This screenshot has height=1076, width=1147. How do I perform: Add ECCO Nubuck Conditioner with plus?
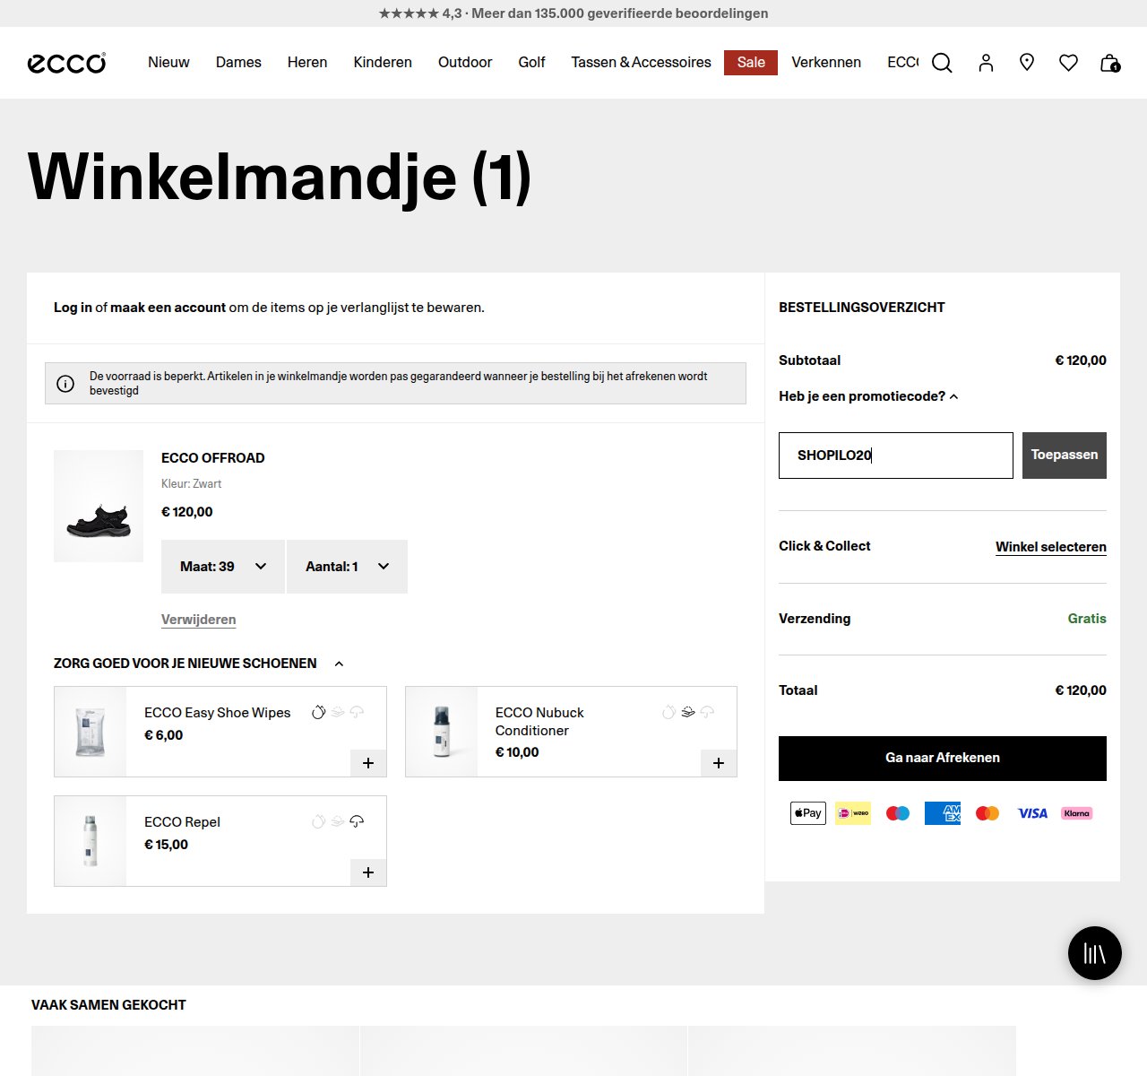719,763
